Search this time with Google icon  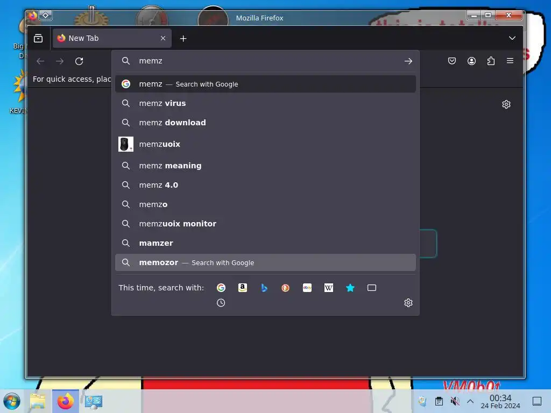pos(221,288)
